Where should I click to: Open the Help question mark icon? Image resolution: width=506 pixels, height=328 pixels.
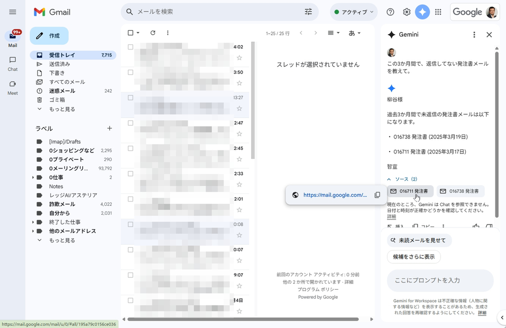pyautogui.click(x=390, y=12)
